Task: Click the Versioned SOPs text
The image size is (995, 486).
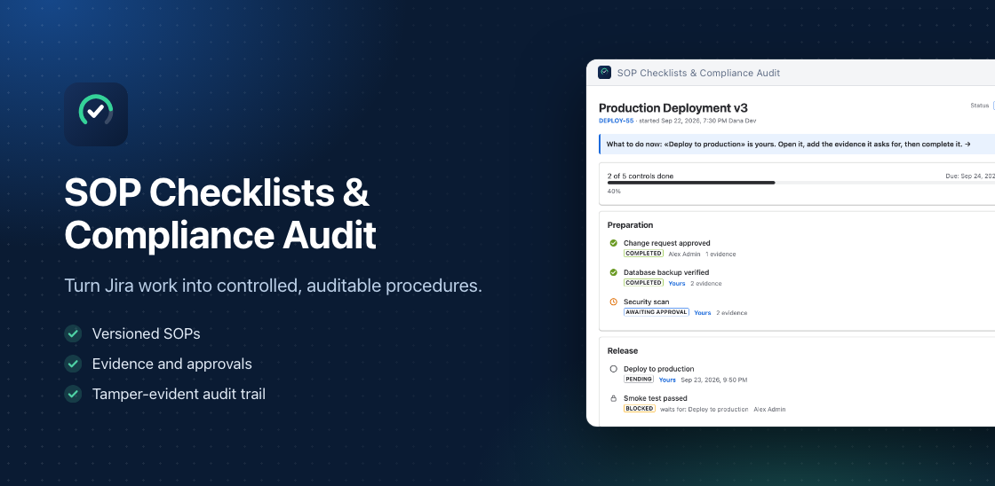Action: [x=146, y=333]
